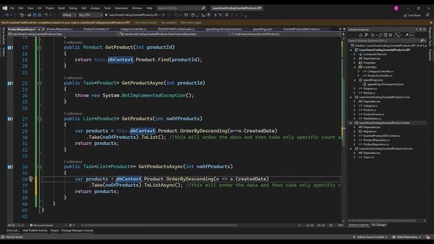Switch to CategoryController.cs tab

pyautogui.click(x=134, y=29)
